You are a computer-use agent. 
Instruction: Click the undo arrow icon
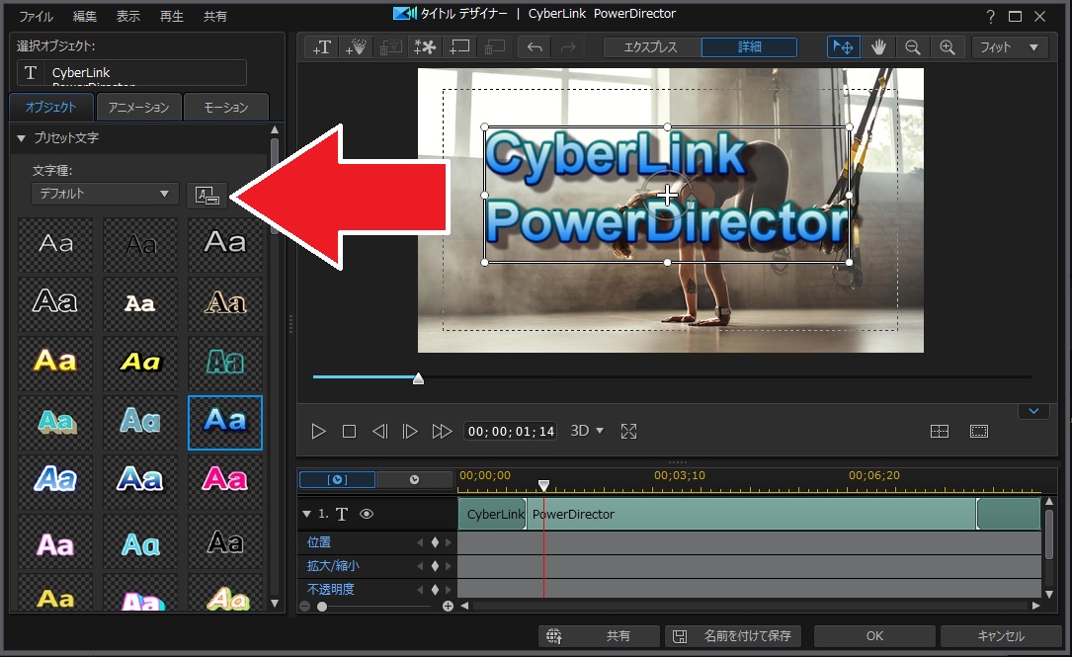535,47
